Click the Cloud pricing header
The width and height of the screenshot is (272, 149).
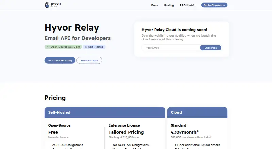(x=197, y=112)
